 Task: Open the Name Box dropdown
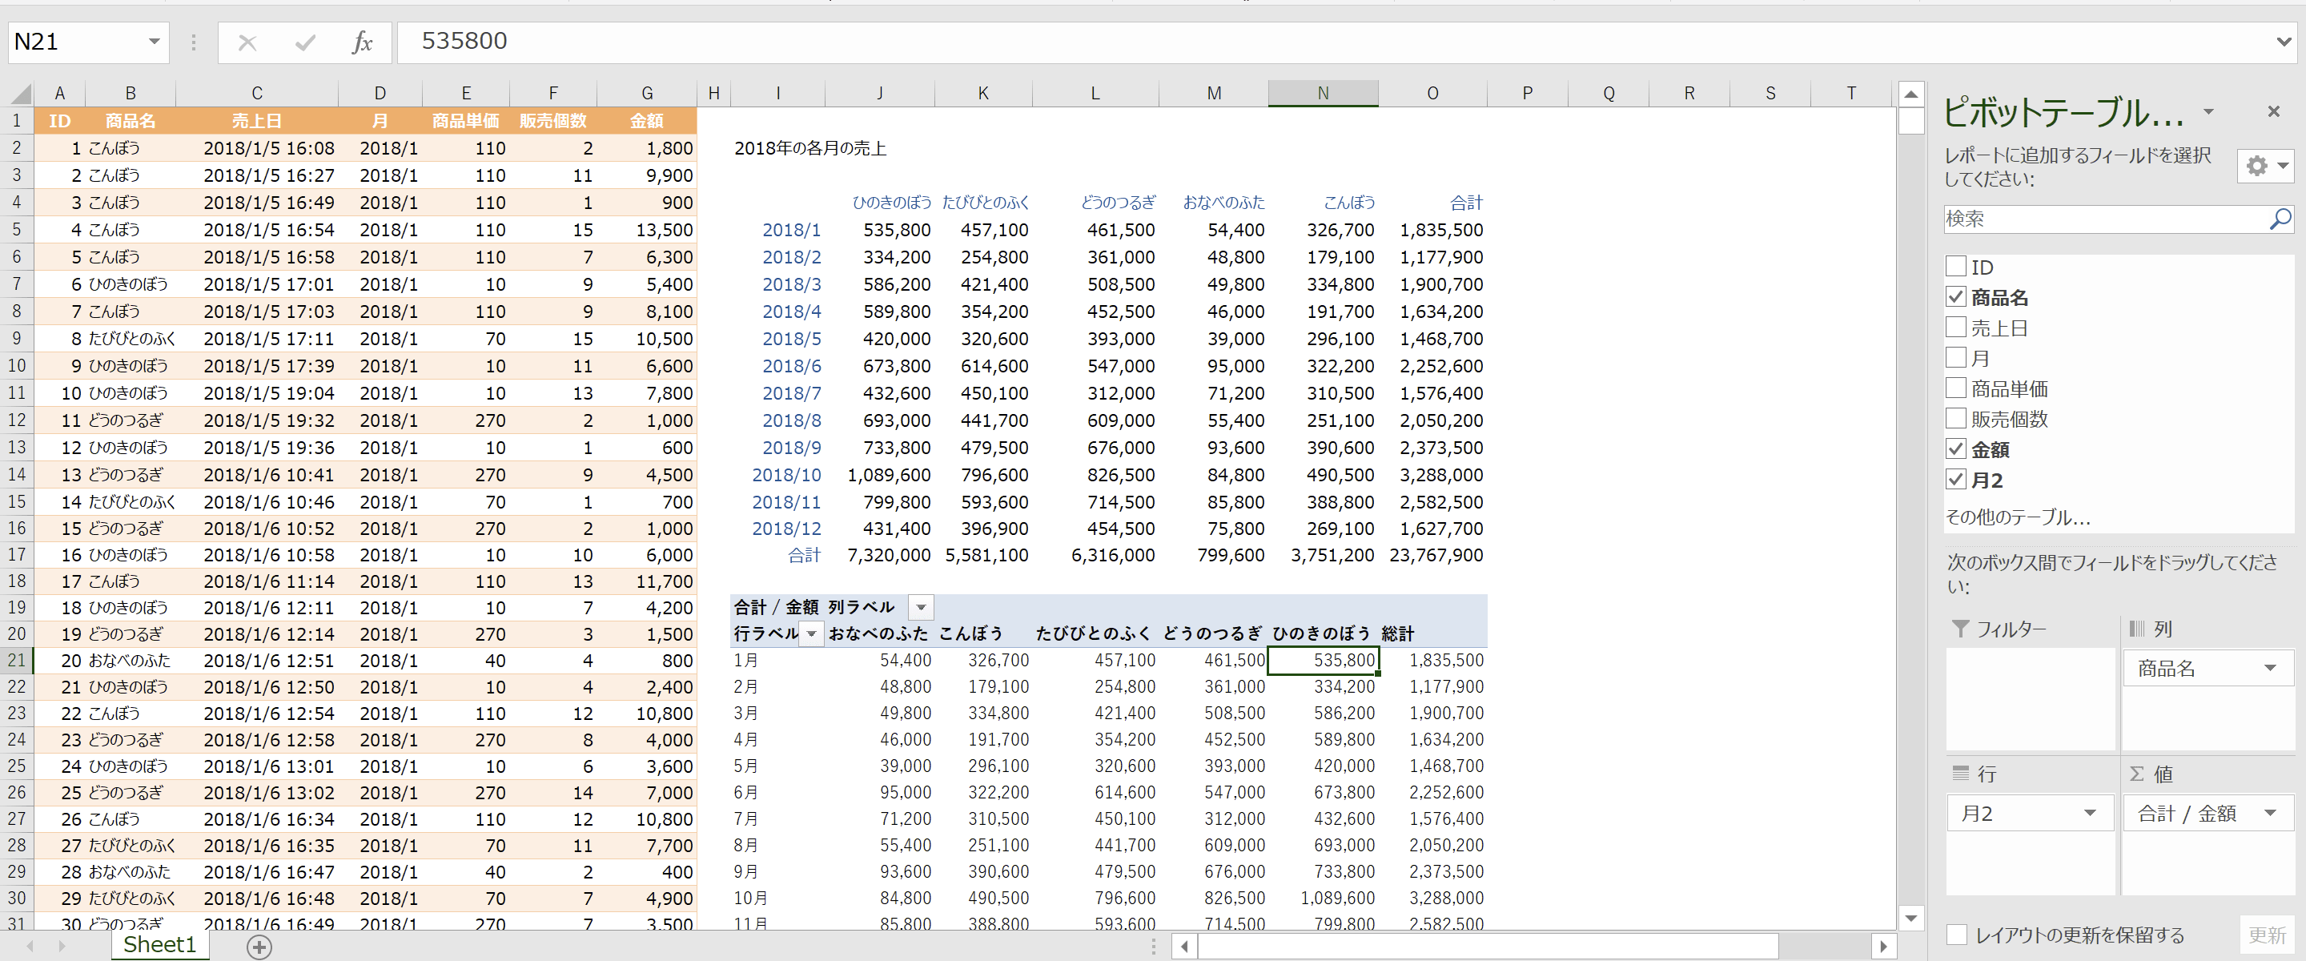(154, 41)
